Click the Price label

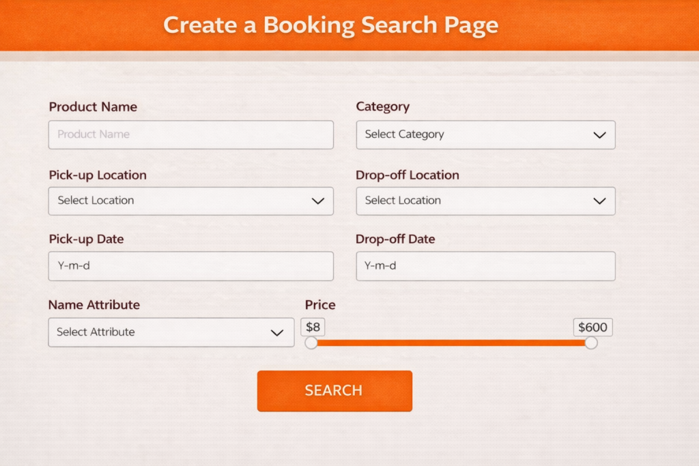[320, 305]
